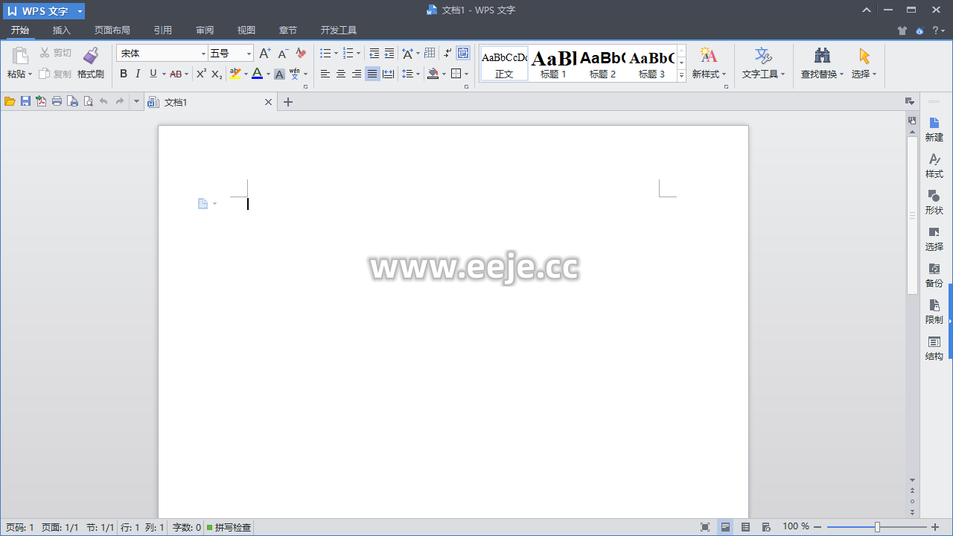Open the Shapes (形状) sidebar panel
This screenshot has height=536, width=953.
[x=934, y=202]
